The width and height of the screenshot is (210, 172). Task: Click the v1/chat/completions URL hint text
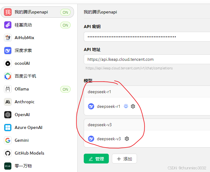[x=129, y=68]
